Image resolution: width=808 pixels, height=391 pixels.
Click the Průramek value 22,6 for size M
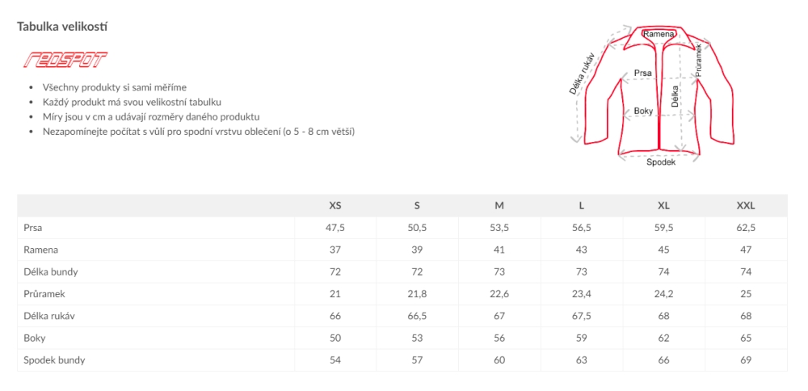click(499, 294)
